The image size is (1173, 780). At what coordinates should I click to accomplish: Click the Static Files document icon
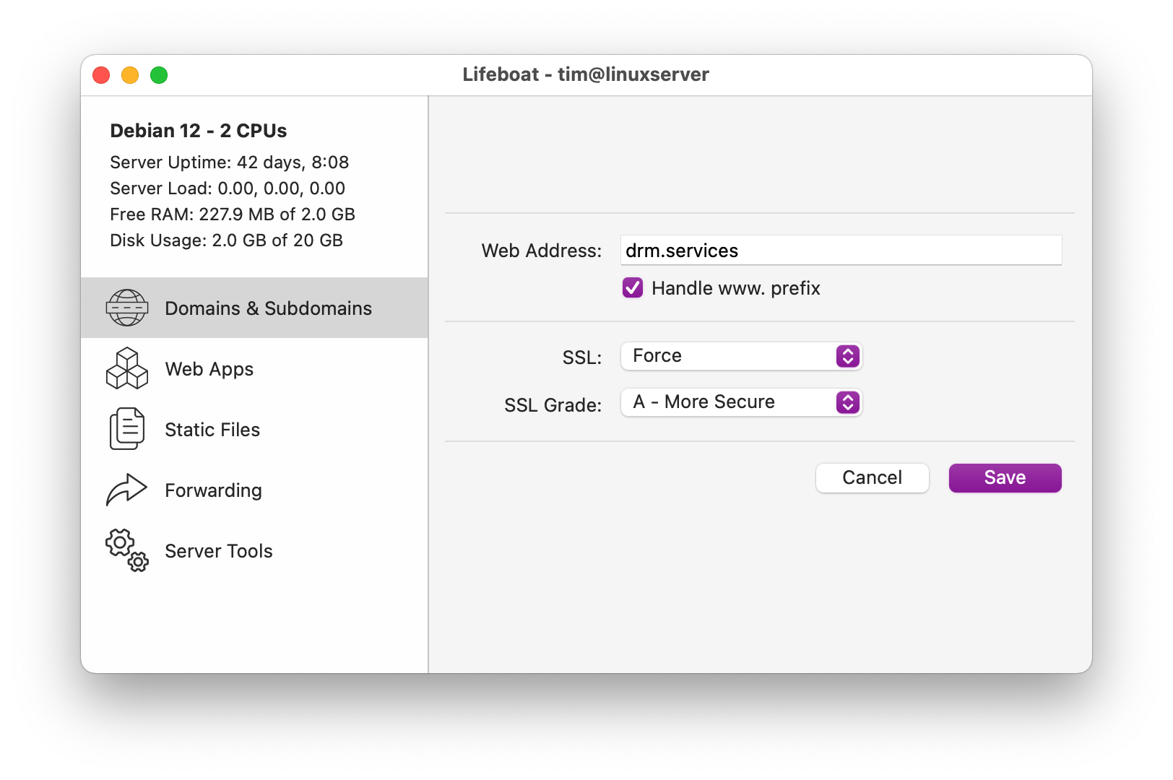[127, 429]
